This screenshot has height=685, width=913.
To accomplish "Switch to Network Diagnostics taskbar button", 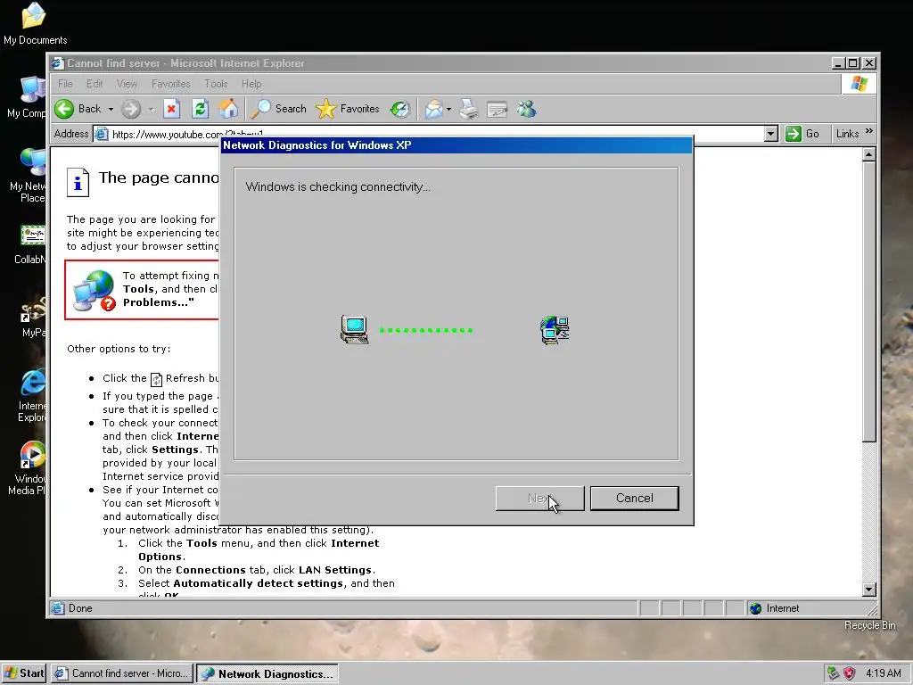I will 267,673.
